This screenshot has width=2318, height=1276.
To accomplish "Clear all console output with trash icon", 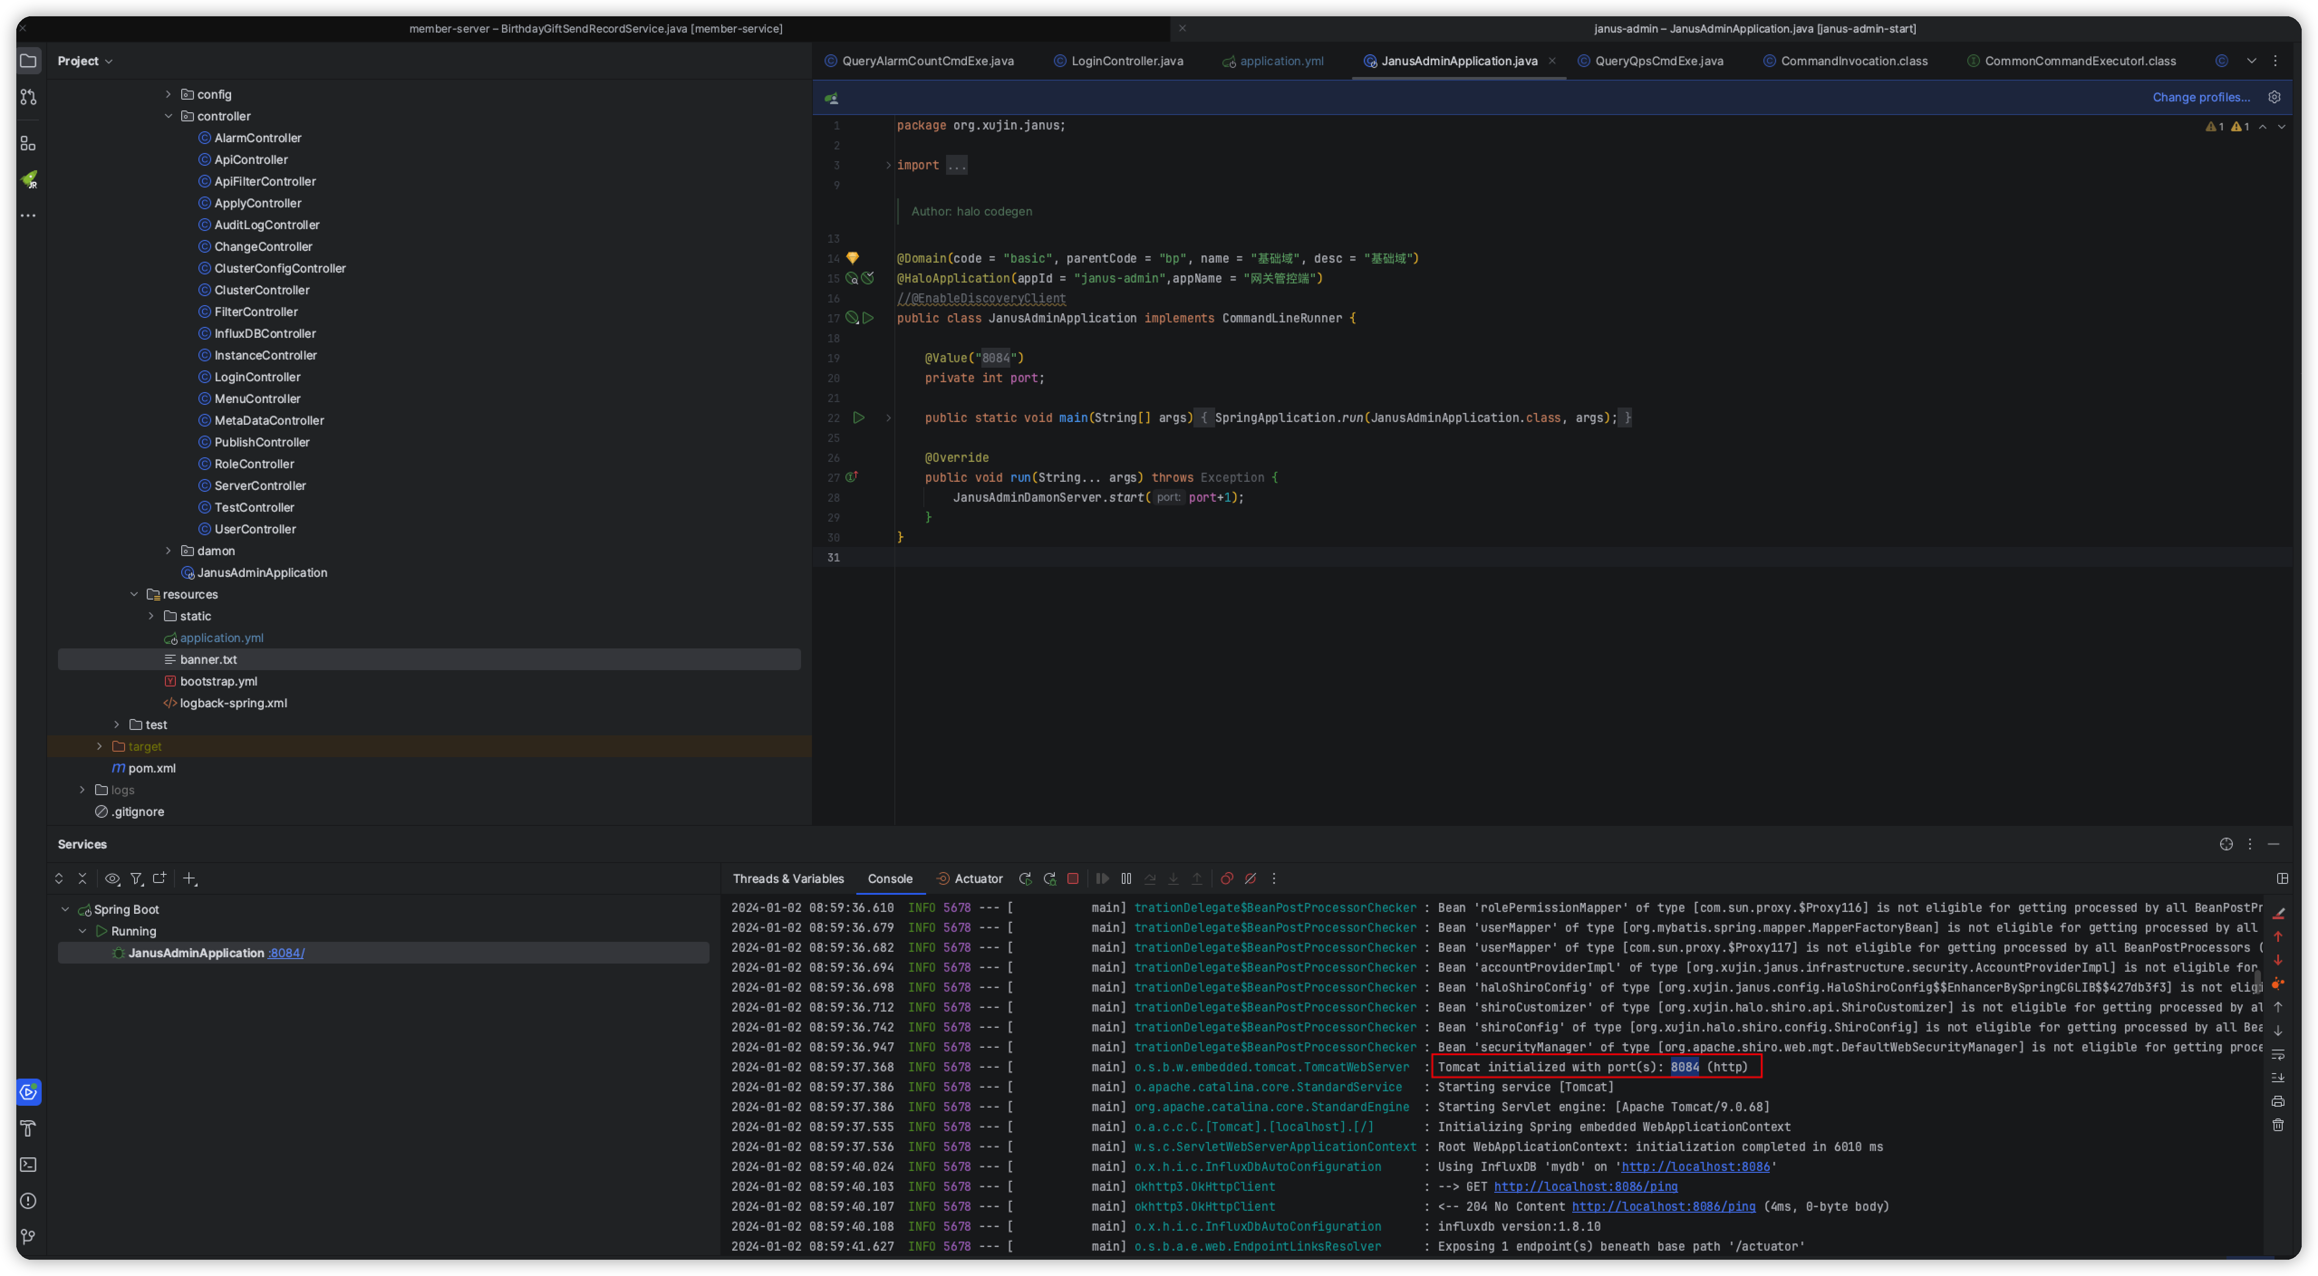I will pyautogui.click(x=2279, y=1125).
